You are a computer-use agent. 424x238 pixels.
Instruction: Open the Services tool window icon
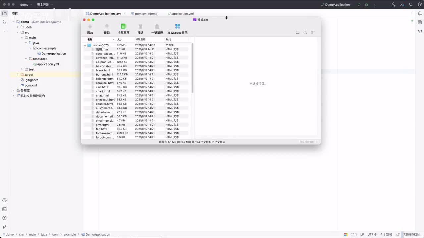[x=4, y=200]
